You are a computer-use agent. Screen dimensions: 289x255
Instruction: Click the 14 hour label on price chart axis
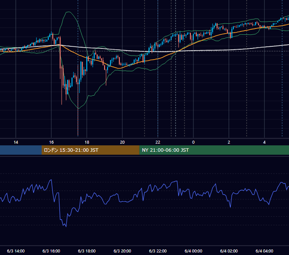[x=16, y=142]
